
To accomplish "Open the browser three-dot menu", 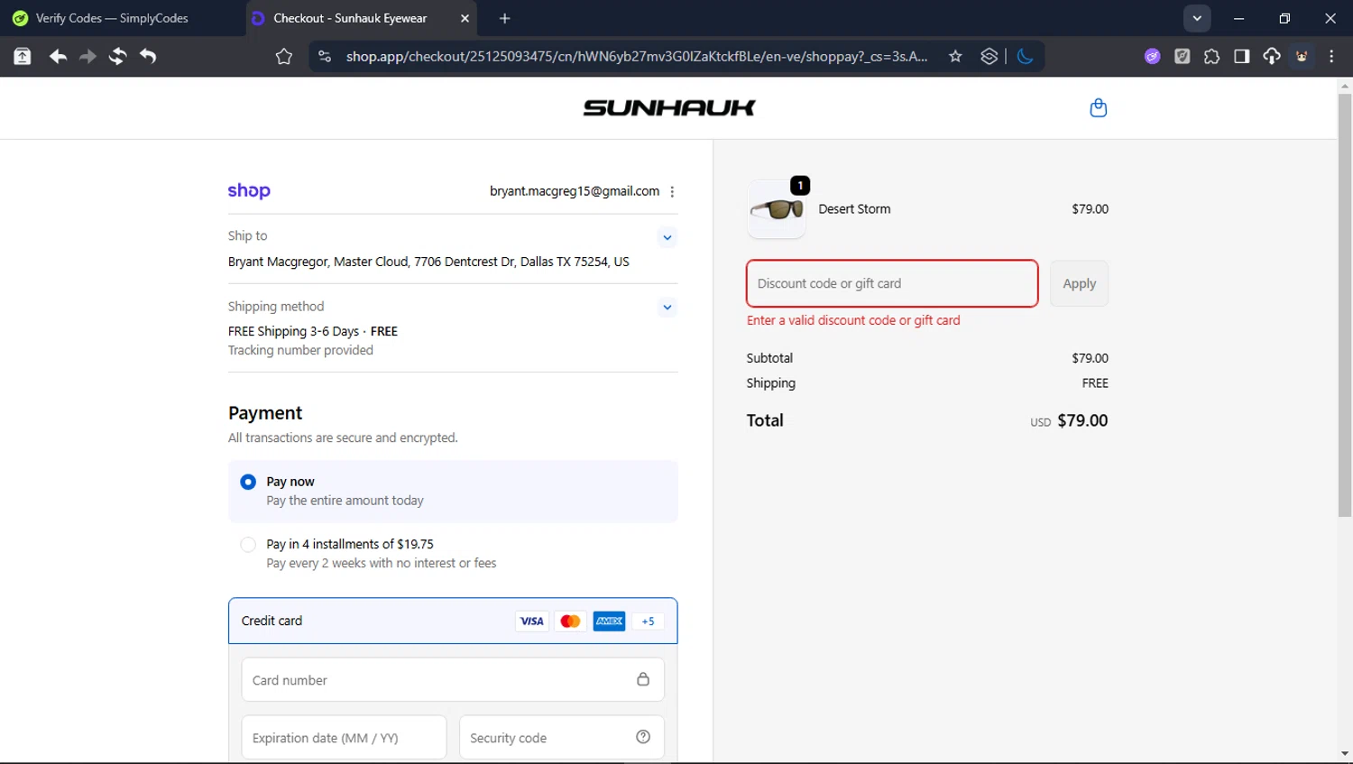I will [x=1331, y=56].
